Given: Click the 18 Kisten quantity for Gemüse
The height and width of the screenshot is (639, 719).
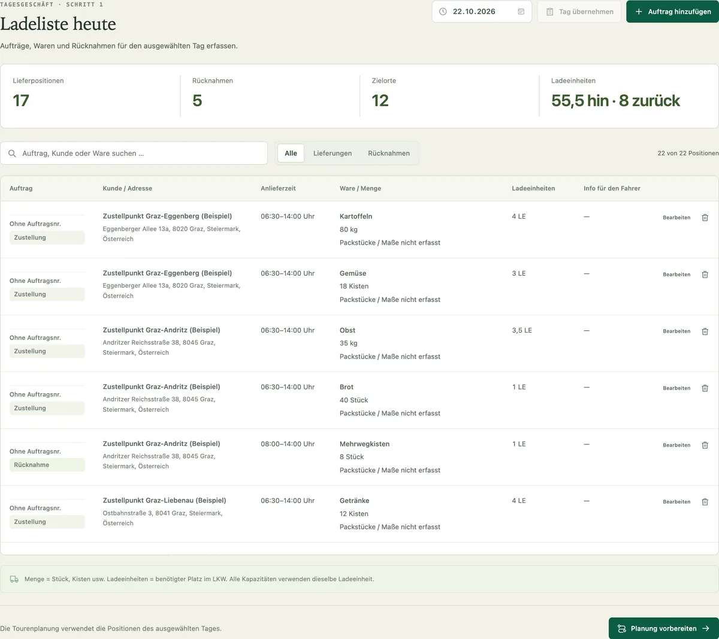Looking at the screenshot, I should point(354,287).
